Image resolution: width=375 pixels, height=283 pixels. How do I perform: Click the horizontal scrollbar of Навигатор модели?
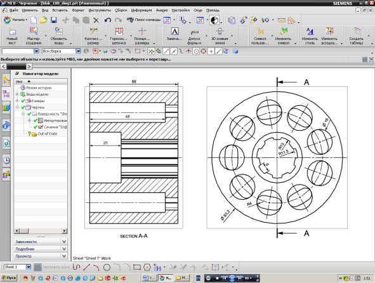[x=41, y=230]
